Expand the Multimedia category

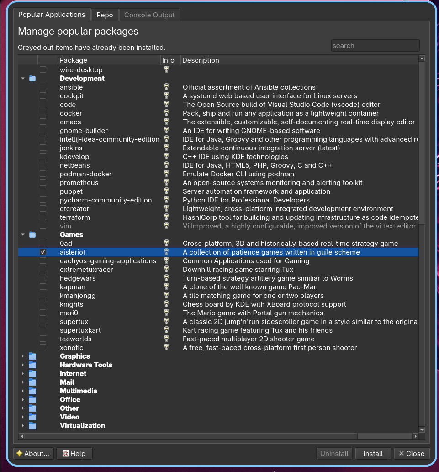point(23,391)
